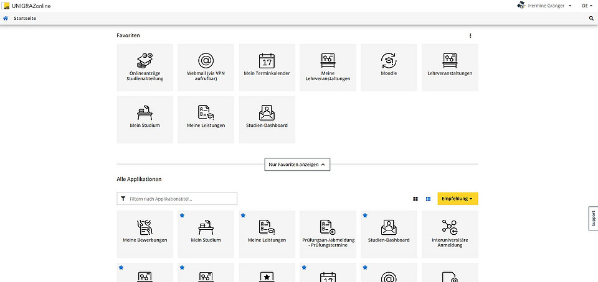
Task: Open Mein Studium tile in Alle Applikationen
Action: [x=206, y=235]
